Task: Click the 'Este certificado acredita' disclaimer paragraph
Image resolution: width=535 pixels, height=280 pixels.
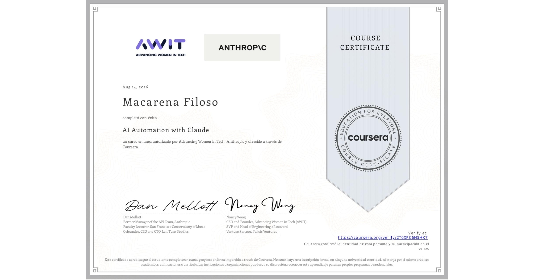Action: [267, 262]
